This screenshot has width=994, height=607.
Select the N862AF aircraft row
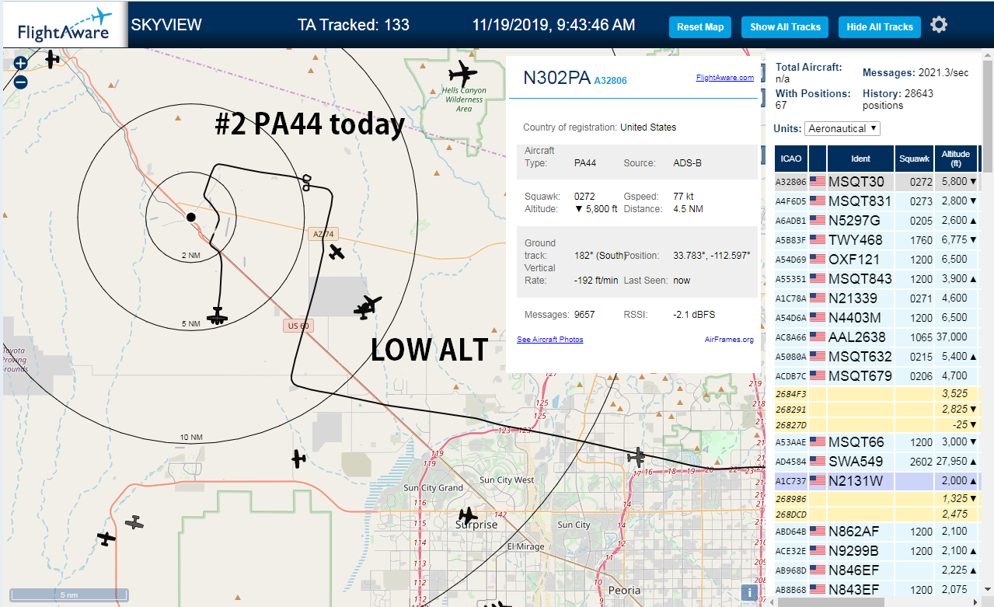click(x=877, y=532)
